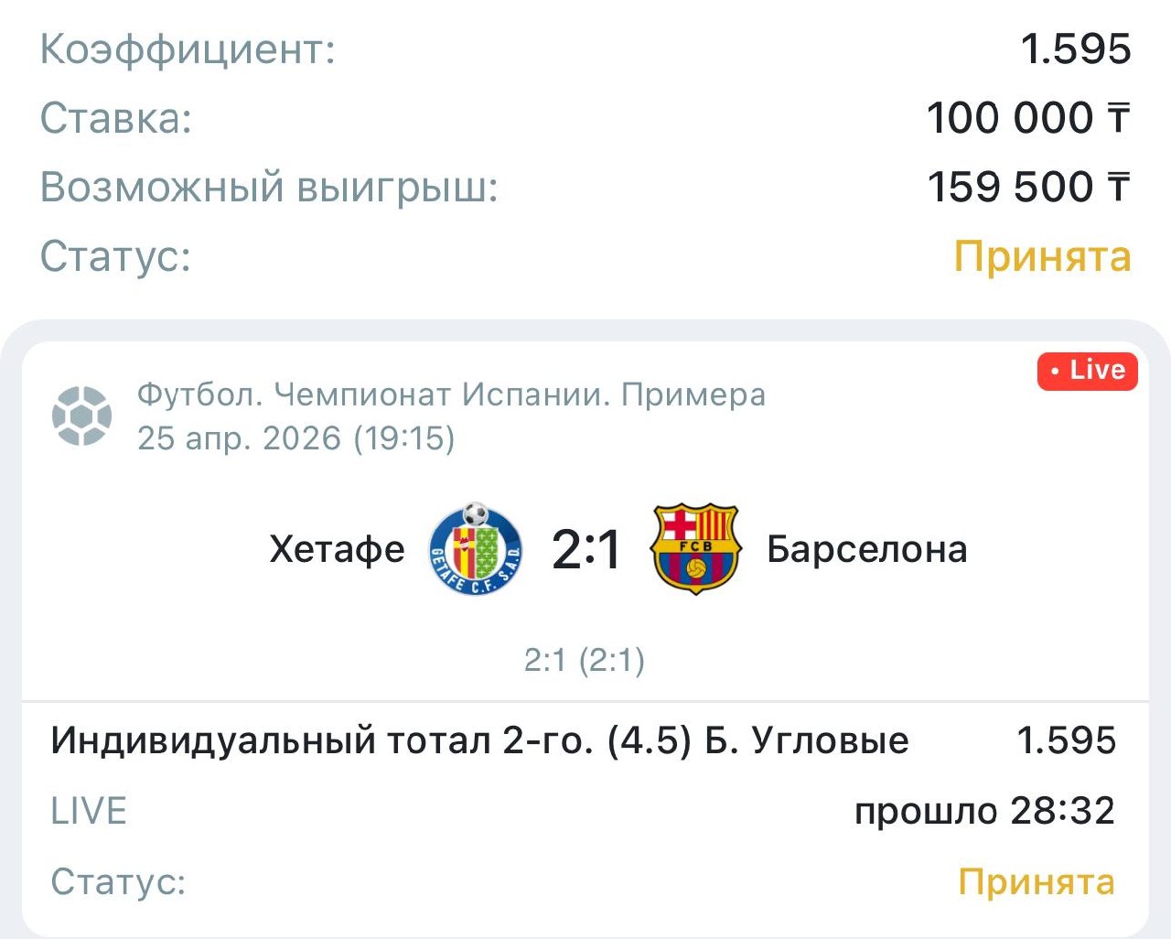The width and height of the screenshot is (1171, 939).
Task: Tap the Принята status inside the match card
Action: 1036,882
